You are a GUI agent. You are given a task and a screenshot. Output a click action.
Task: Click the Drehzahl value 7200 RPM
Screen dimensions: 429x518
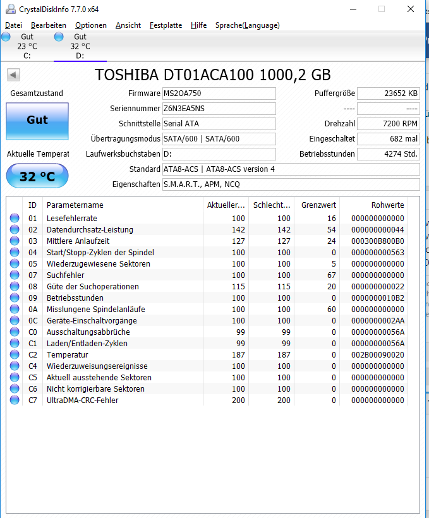(389, 124)
